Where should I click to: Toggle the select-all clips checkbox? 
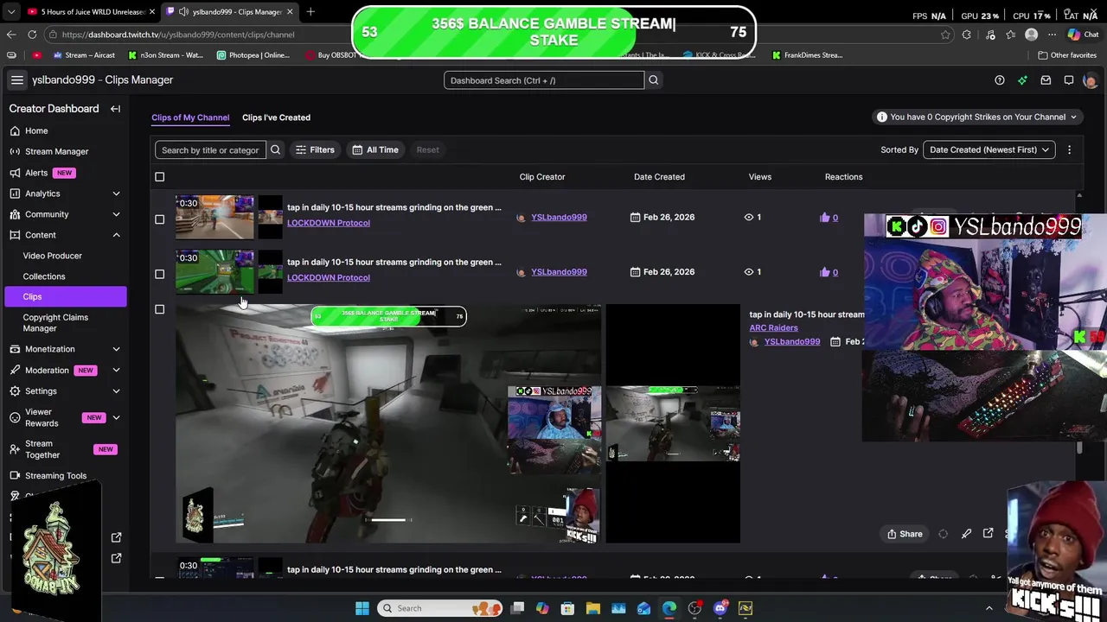tap(159, 177)
